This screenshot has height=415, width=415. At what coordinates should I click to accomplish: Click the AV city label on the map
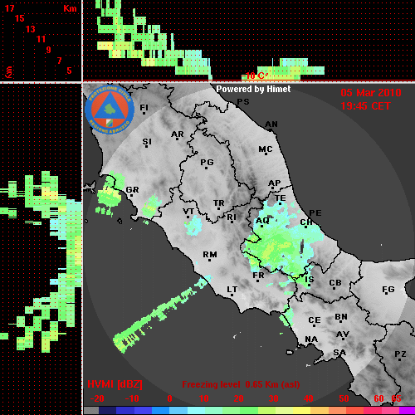(343, 334)
